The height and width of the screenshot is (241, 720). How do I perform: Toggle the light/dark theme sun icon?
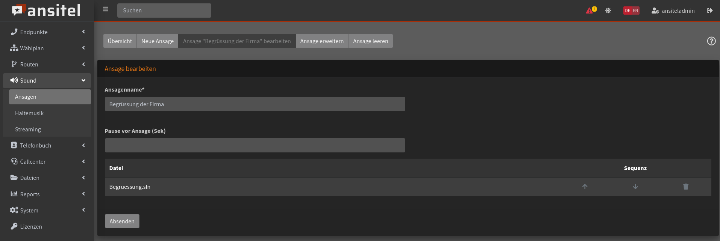click(x=608, y=11)
